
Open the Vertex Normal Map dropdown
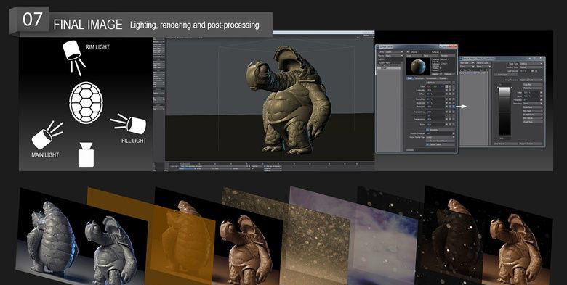(441, 137)
